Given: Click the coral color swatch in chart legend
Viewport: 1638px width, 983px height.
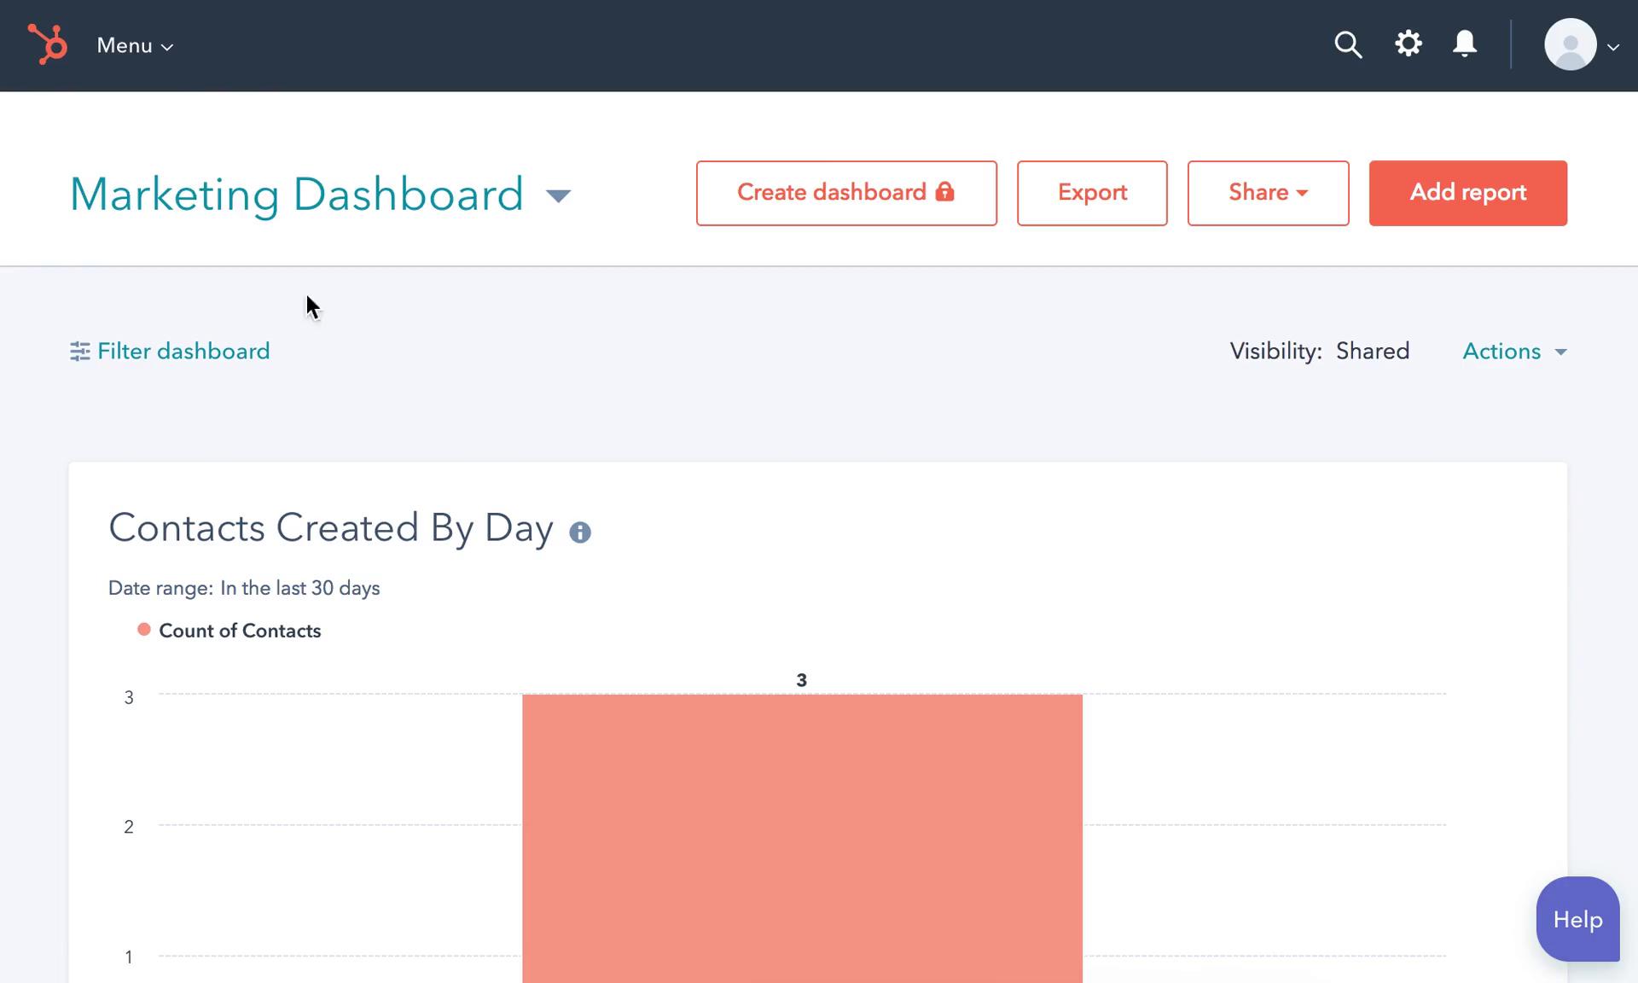Looking at the screenshot, I should (142, 630).
